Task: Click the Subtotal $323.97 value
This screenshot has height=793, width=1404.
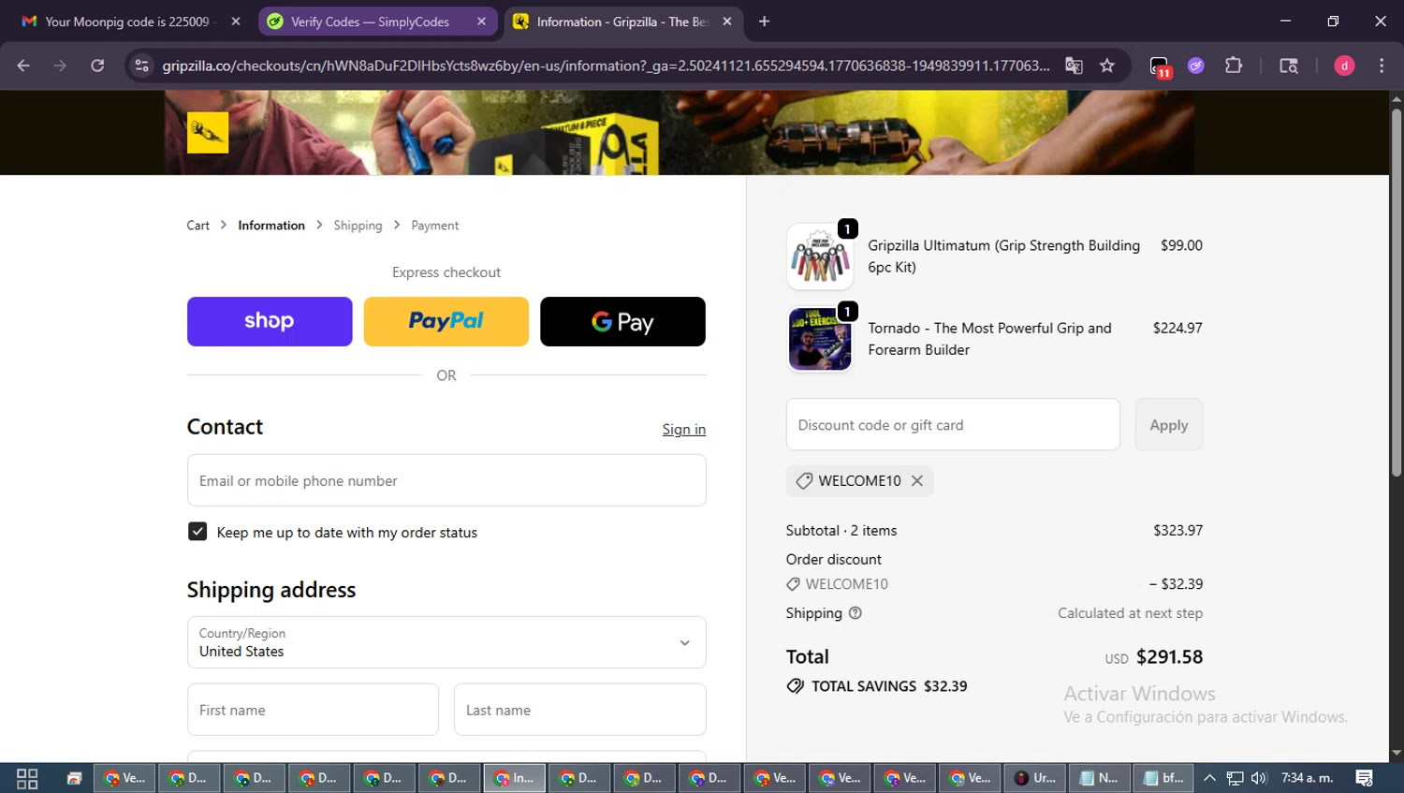Action: pos(1178,530)
